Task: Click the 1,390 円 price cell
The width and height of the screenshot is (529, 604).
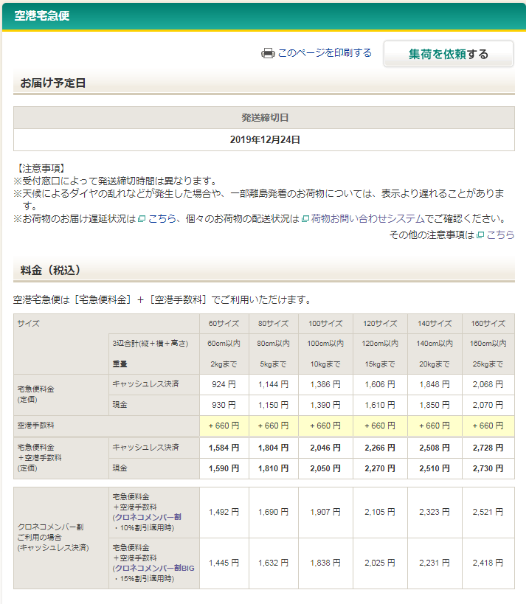Action: click(325, 405)
